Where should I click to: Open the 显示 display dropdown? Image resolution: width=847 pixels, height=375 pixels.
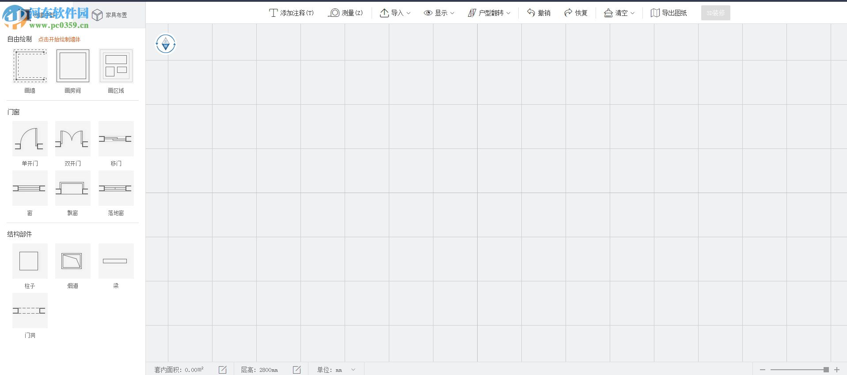point(439,13)
